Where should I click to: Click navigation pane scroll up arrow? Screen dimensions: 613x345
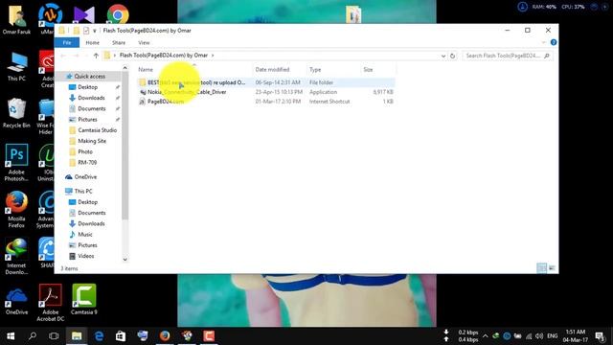point(125,68)
